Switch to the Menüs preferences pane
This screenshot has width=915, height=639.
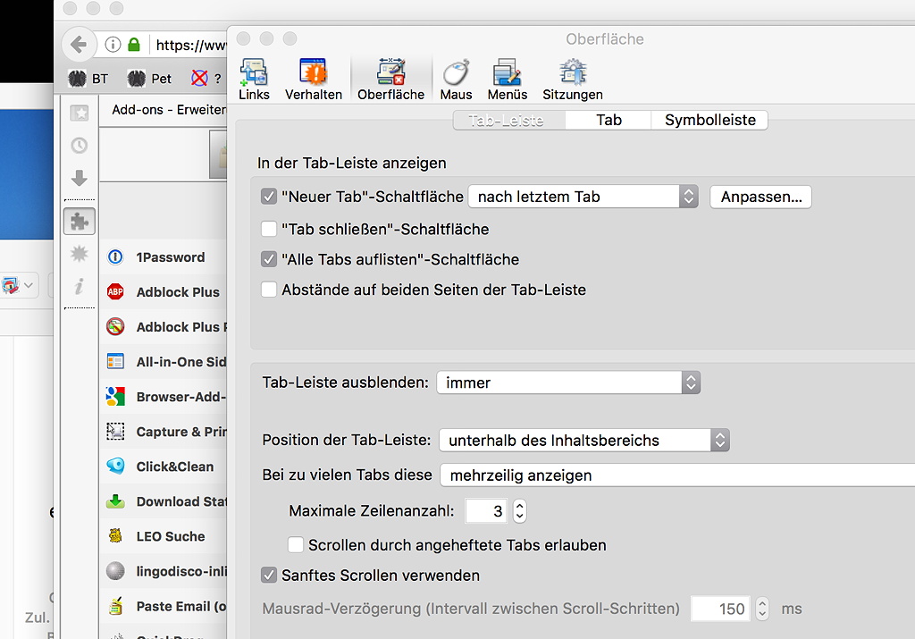click(x=507, y=79)
